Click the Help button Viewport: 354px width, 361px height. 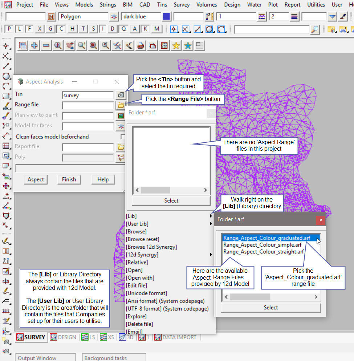[103, 179]
